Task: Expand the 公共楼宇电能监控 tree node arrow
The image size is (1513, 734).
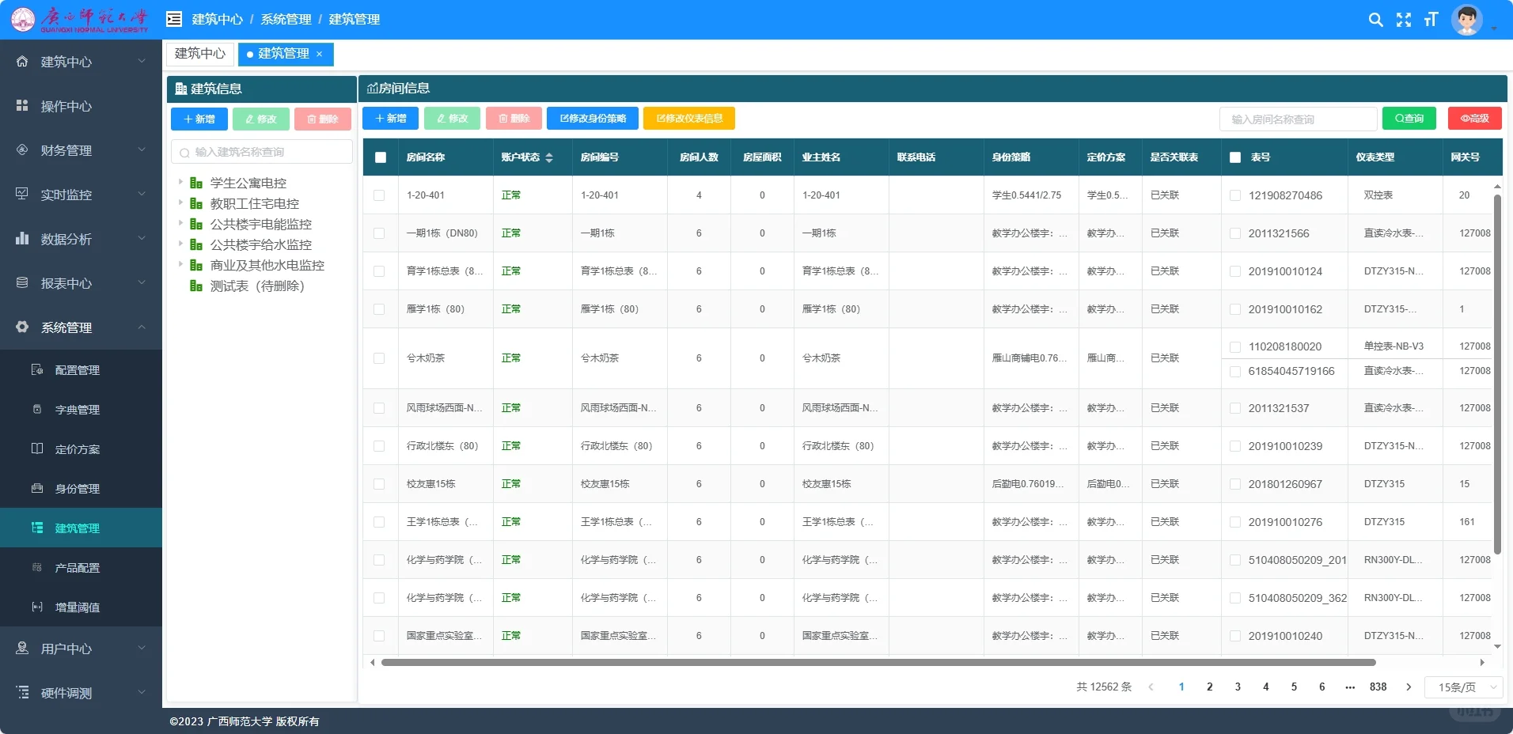Action: pos(180,223)
